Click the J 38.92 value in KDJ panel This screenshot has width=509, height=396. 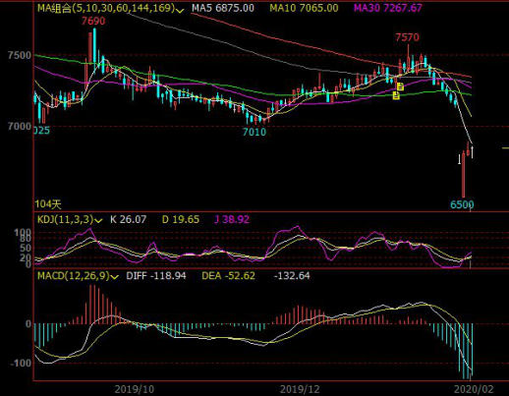point(232,219)
